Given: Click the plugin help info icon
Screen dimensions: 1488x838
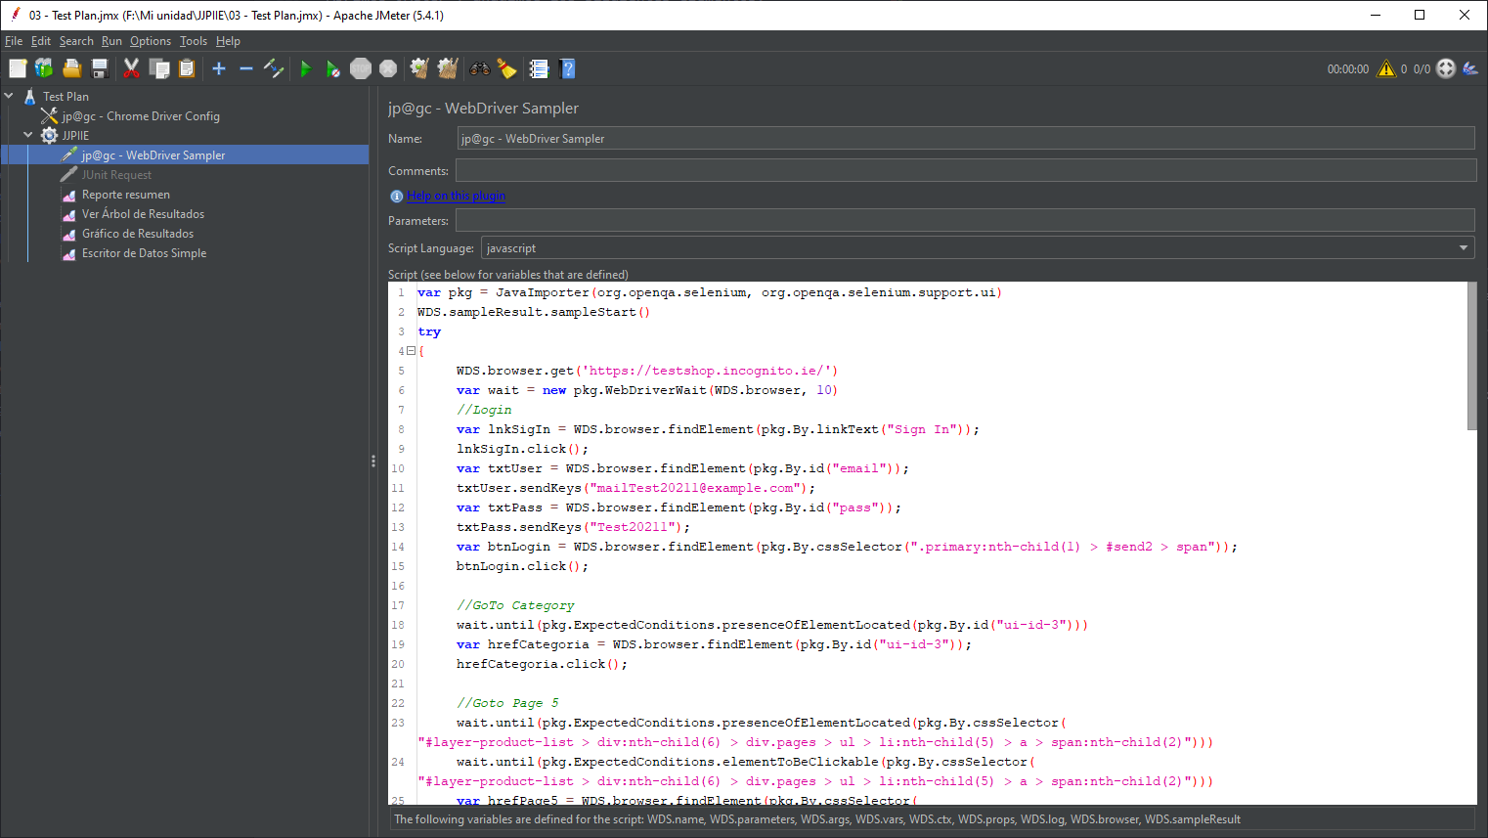Looking at the screenshot, I should click(x=396, y=197).
